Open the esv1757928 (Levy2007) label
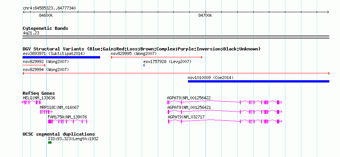The image size is (340, 157). point(167,62)
